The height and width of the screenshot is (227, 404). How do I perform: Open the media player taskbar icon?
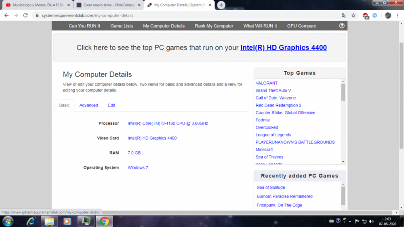[x=67, y=221]
